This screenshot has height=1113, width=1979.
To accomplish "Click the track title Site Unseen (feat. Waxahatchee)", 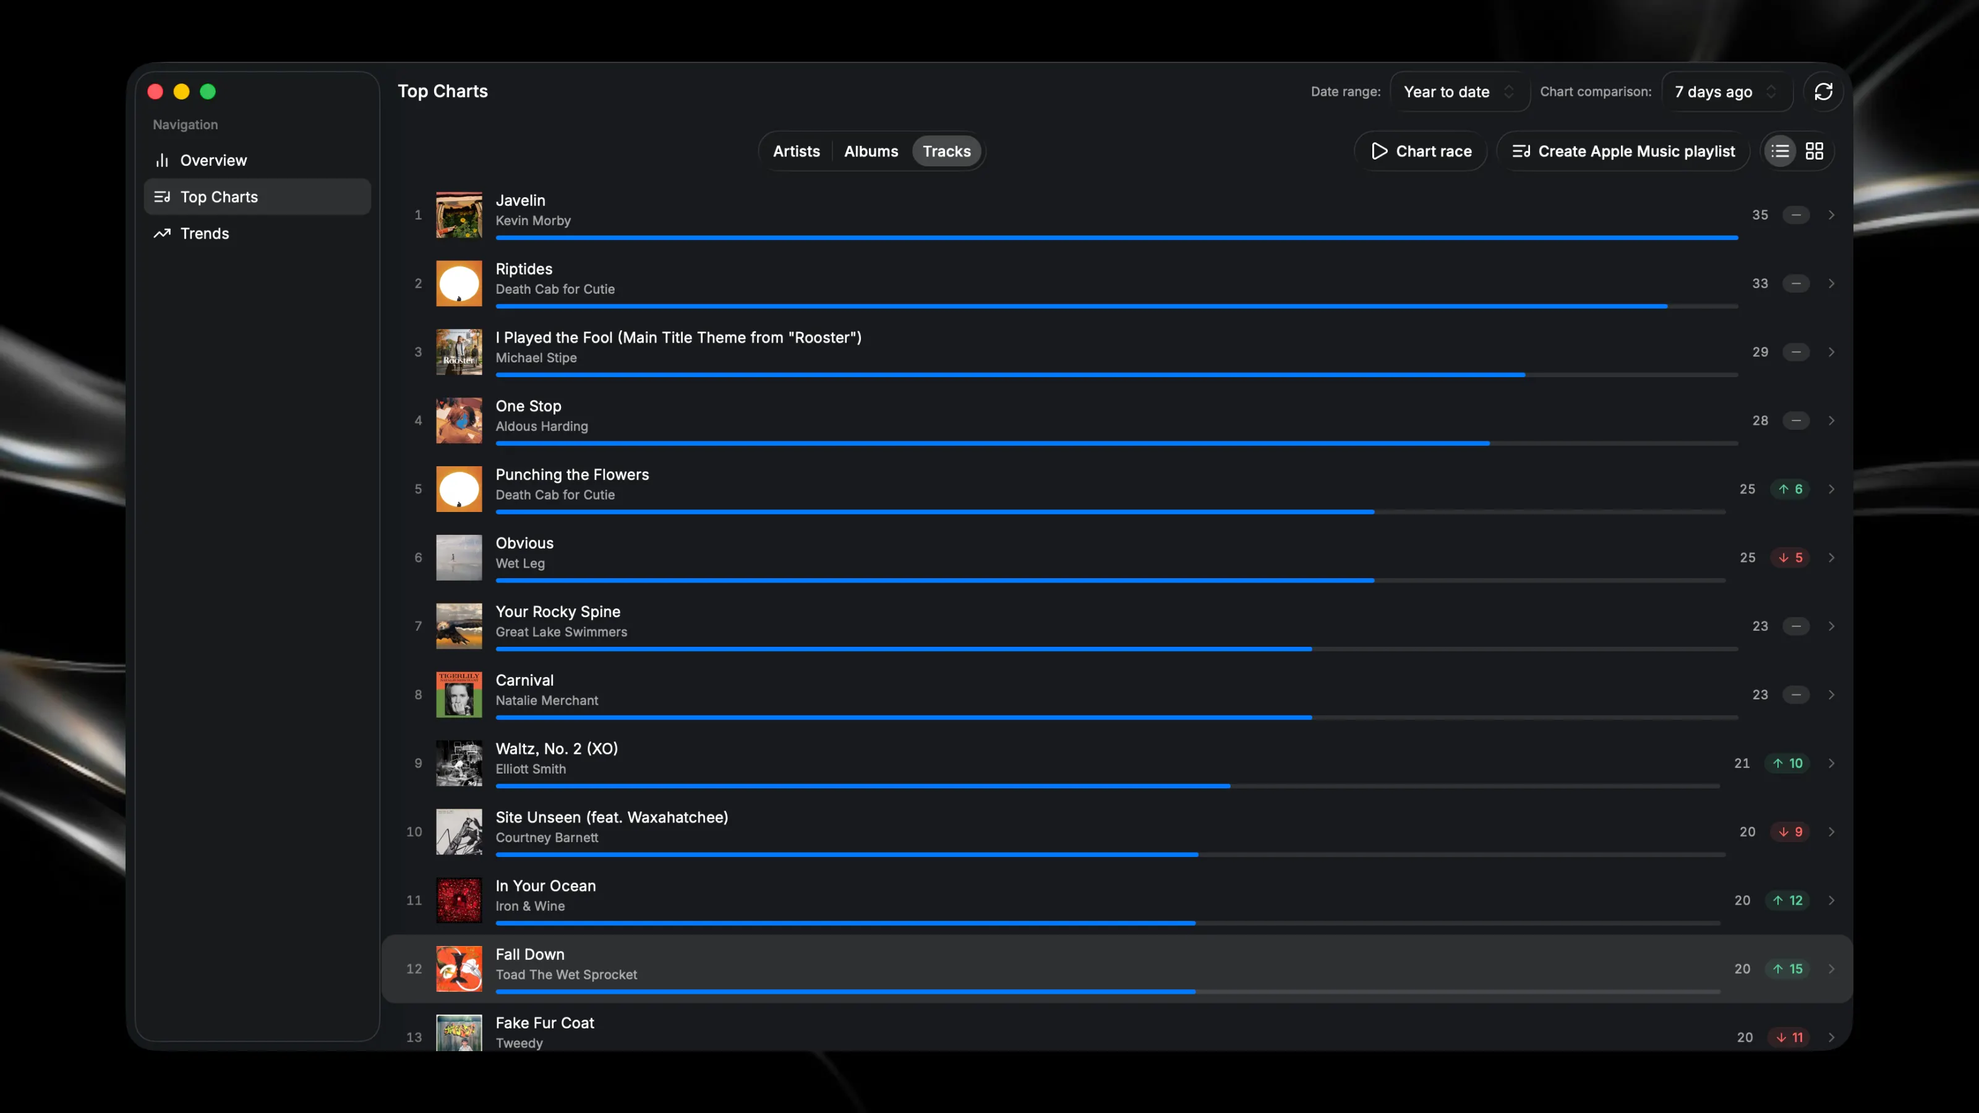I will click(x=612, y=817).
